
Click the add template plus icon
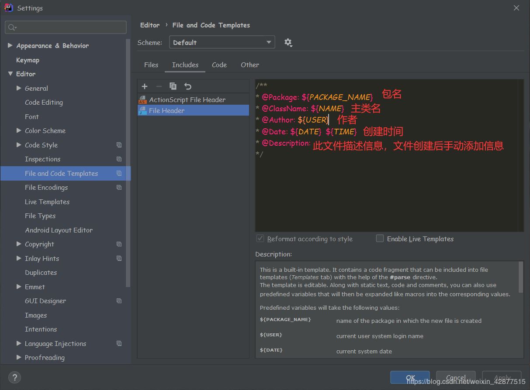point(145,86)
